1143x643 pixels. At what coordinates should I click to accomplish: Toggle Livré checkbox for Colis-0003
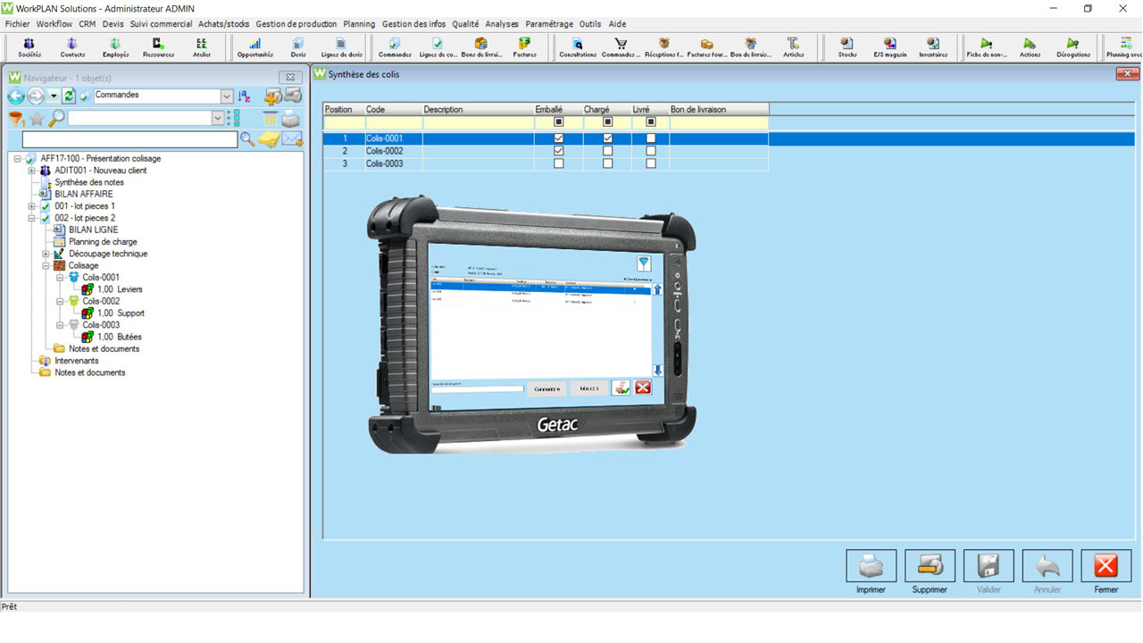click(651, 163)
